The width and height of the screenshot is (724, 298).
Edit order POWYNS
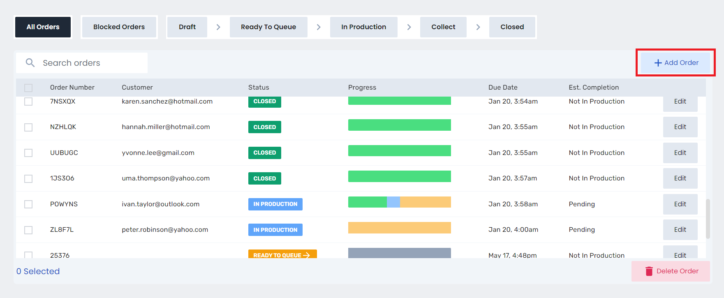[x=680, y=204]
